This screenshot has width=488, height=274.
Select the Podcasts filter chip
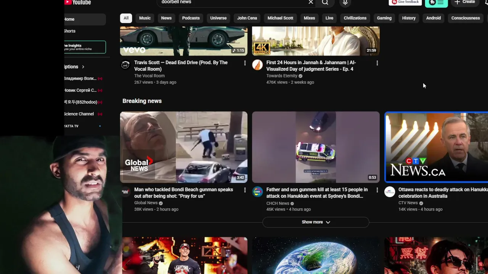[x=191, y=18]
